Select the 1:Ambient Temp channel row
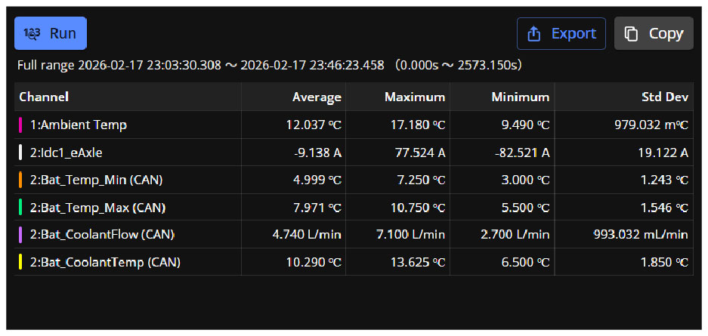 tap(354, 125)
